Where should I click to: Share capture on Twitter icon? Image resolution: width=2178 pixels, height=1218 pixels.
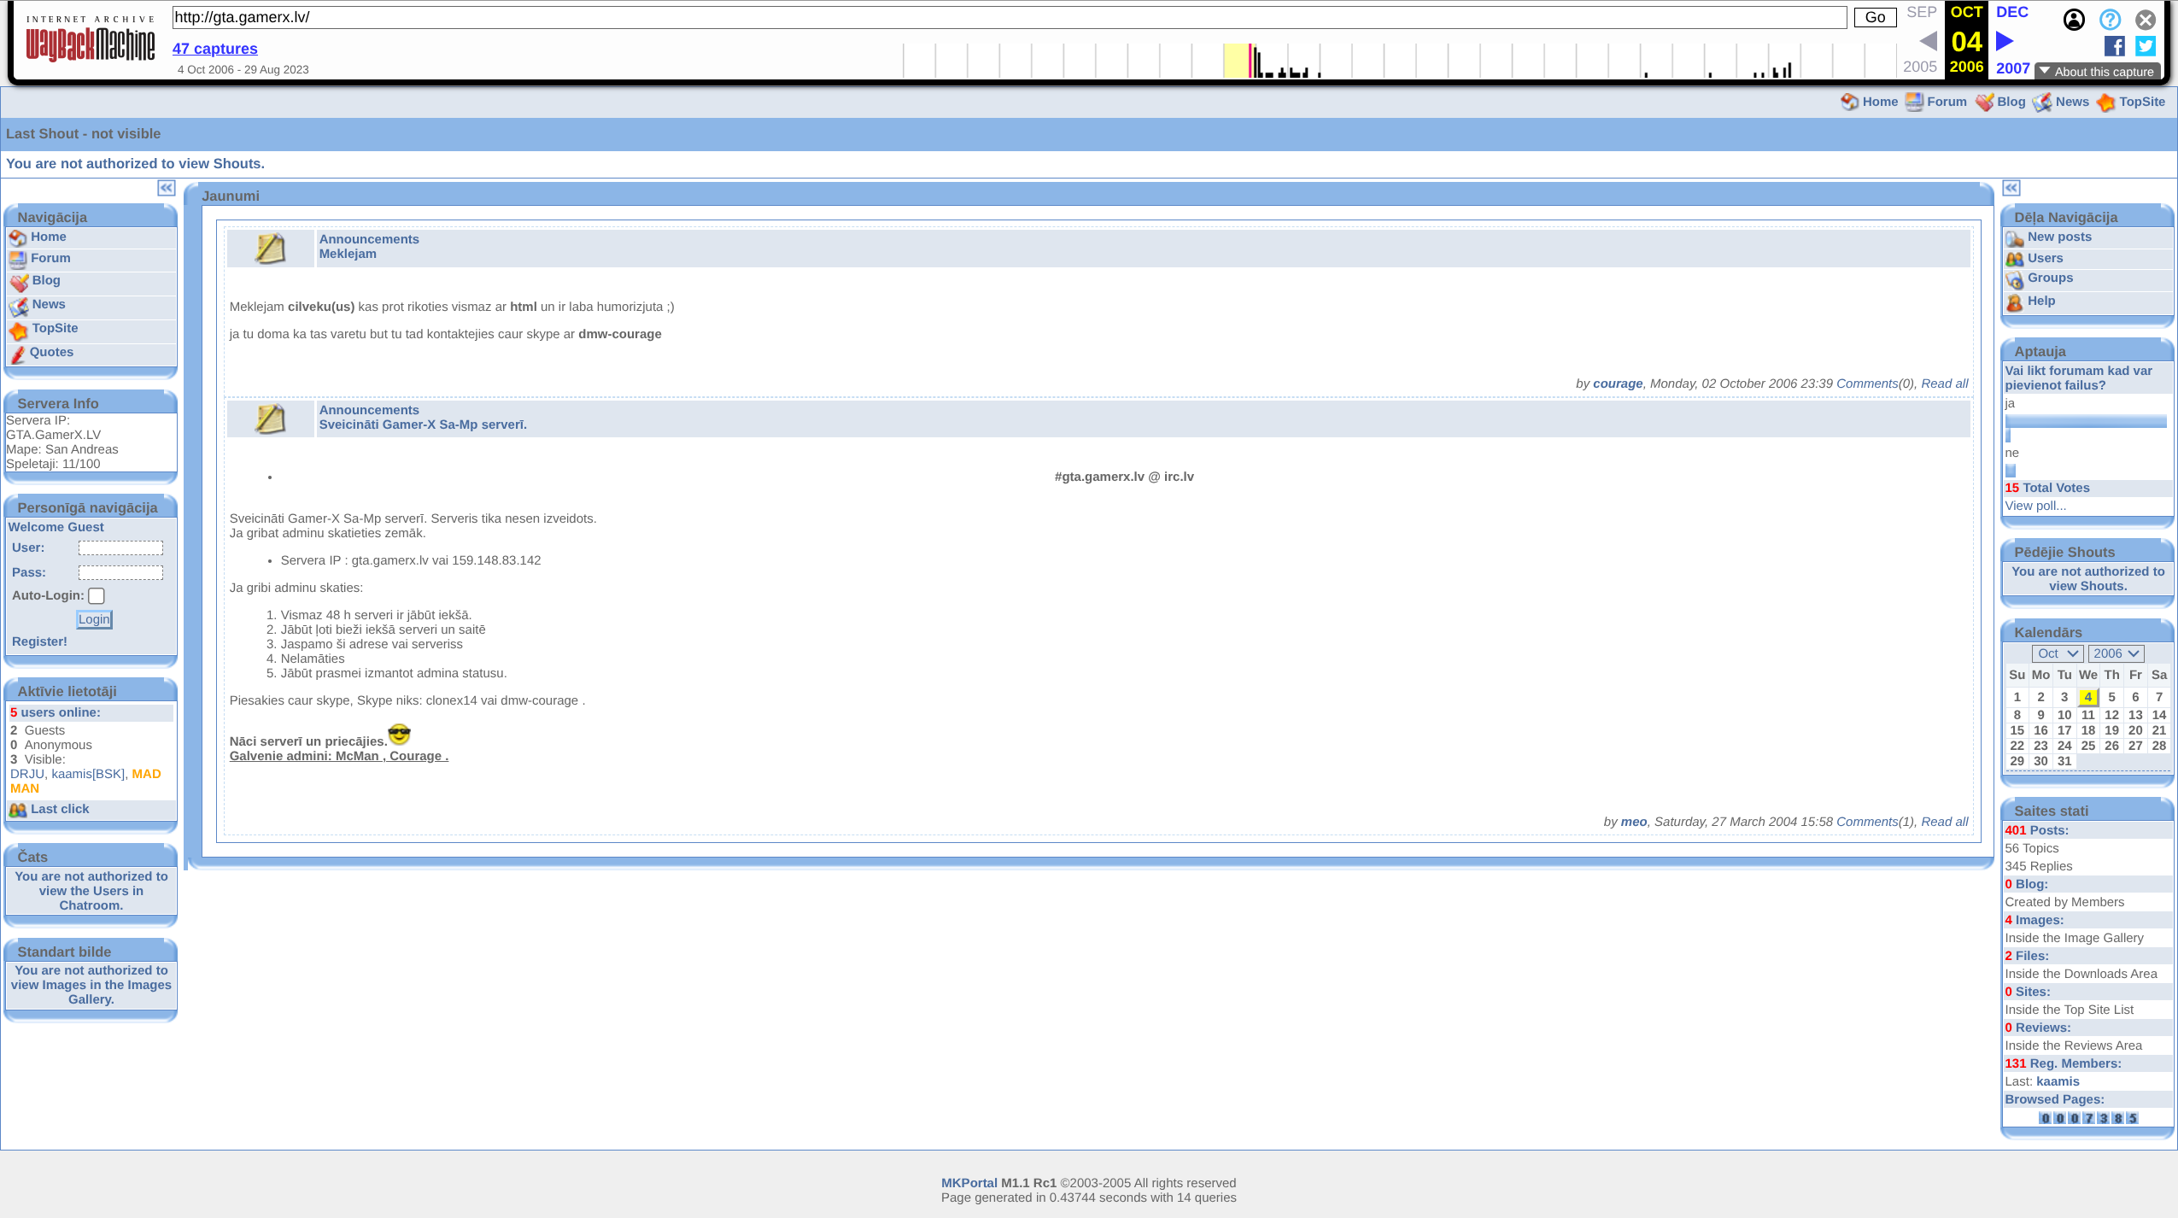2146,46
